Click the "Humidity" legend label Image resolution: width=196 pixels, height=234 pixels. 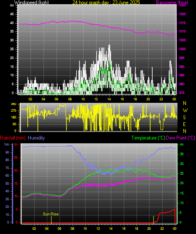(x=36, y=138)
